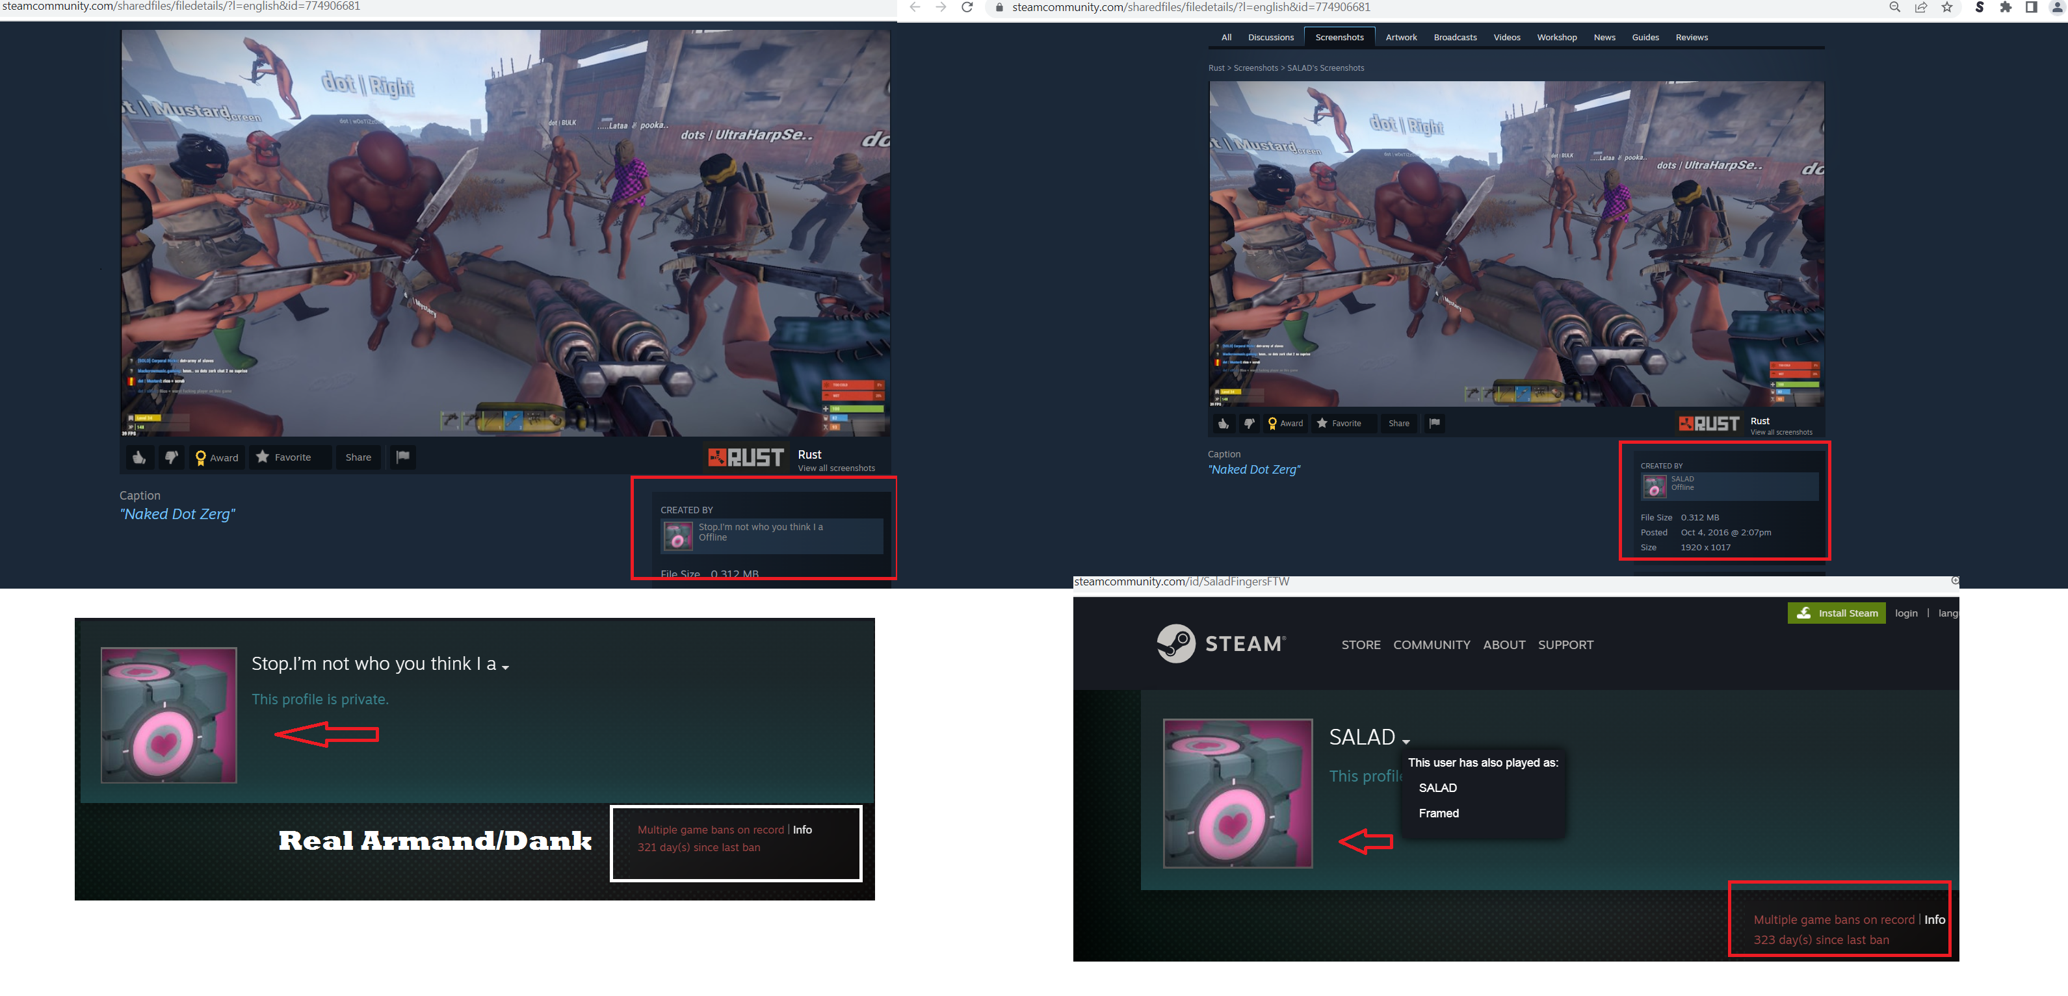This screenshot has width=2068, height=996.
Task: Click thumbs up icon below right screenshot
Action: click(1223, 424)
